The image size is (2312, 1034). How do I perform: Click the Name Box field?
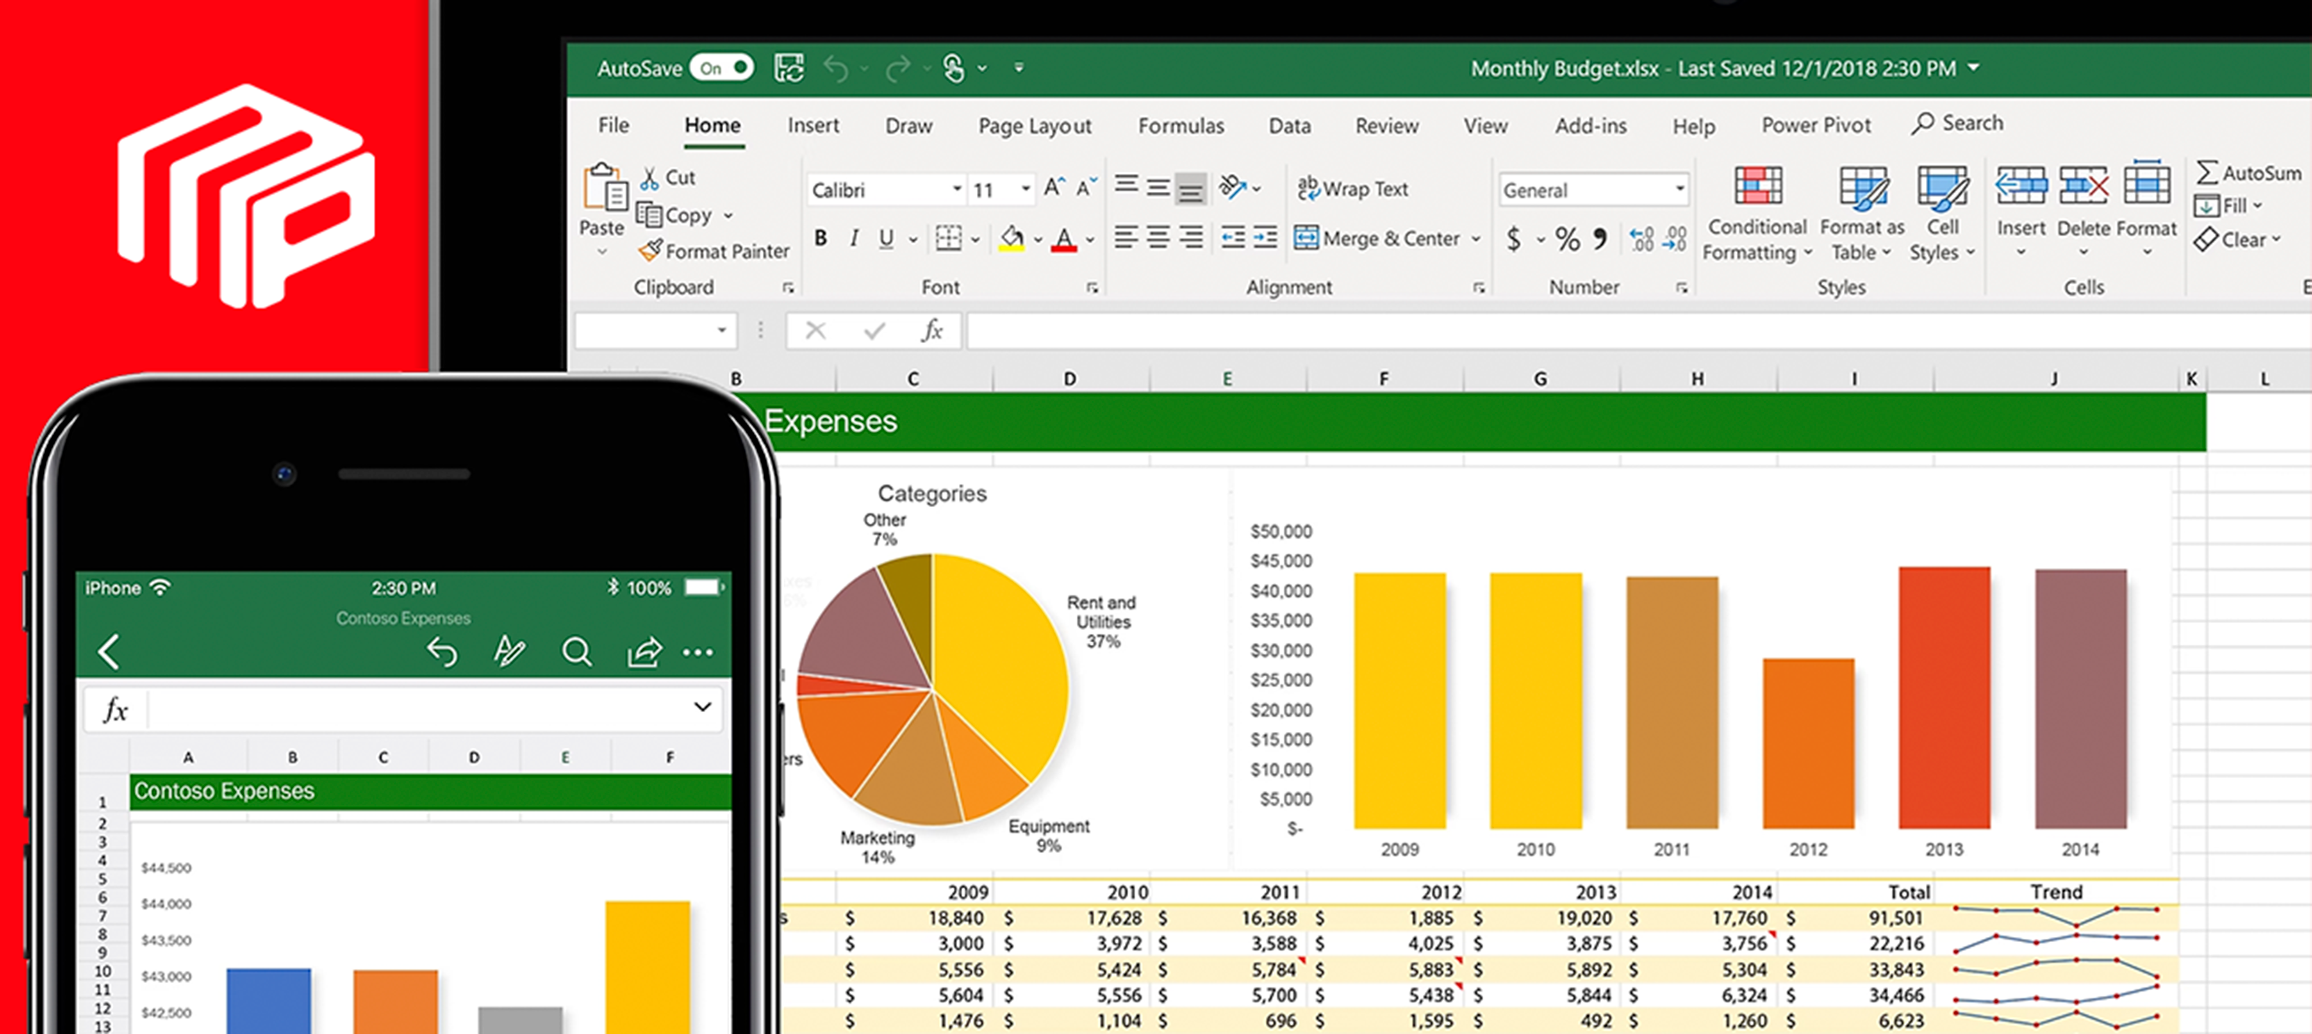tap(656, 331)
